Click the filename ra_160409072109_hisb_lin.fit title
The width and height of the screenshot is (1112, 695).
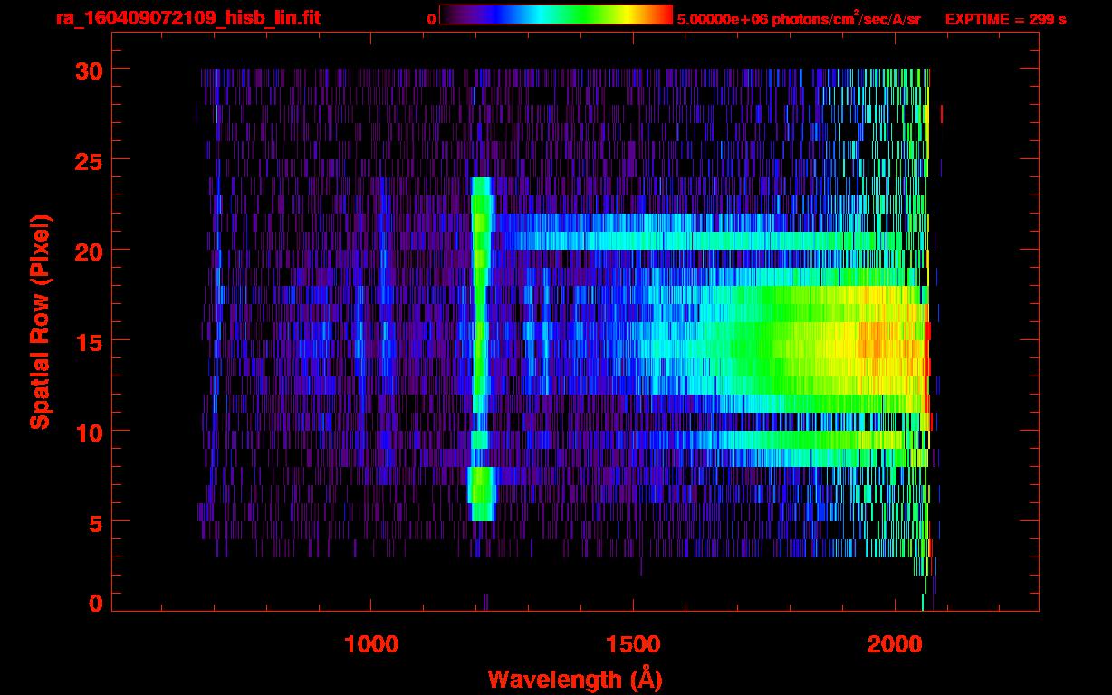187,18
